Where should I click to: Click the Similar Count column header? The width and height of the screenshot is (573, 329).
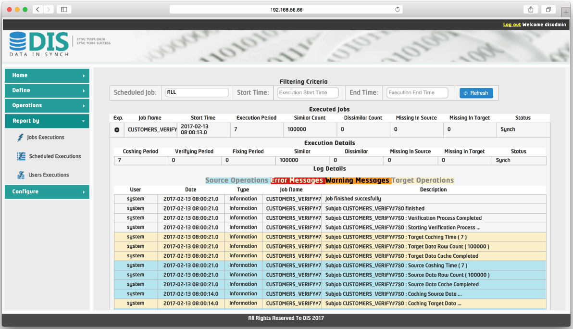(310, 118)
